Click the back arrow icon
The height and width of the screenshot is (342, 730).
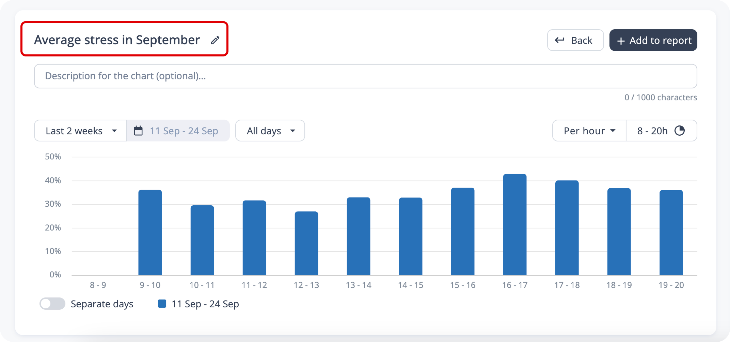[559, 40]
